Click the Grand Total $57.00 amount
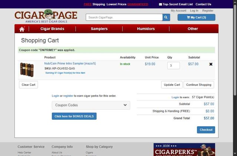Screen dimensions: 237x156 pyautogui.click(x=209, y=118)
